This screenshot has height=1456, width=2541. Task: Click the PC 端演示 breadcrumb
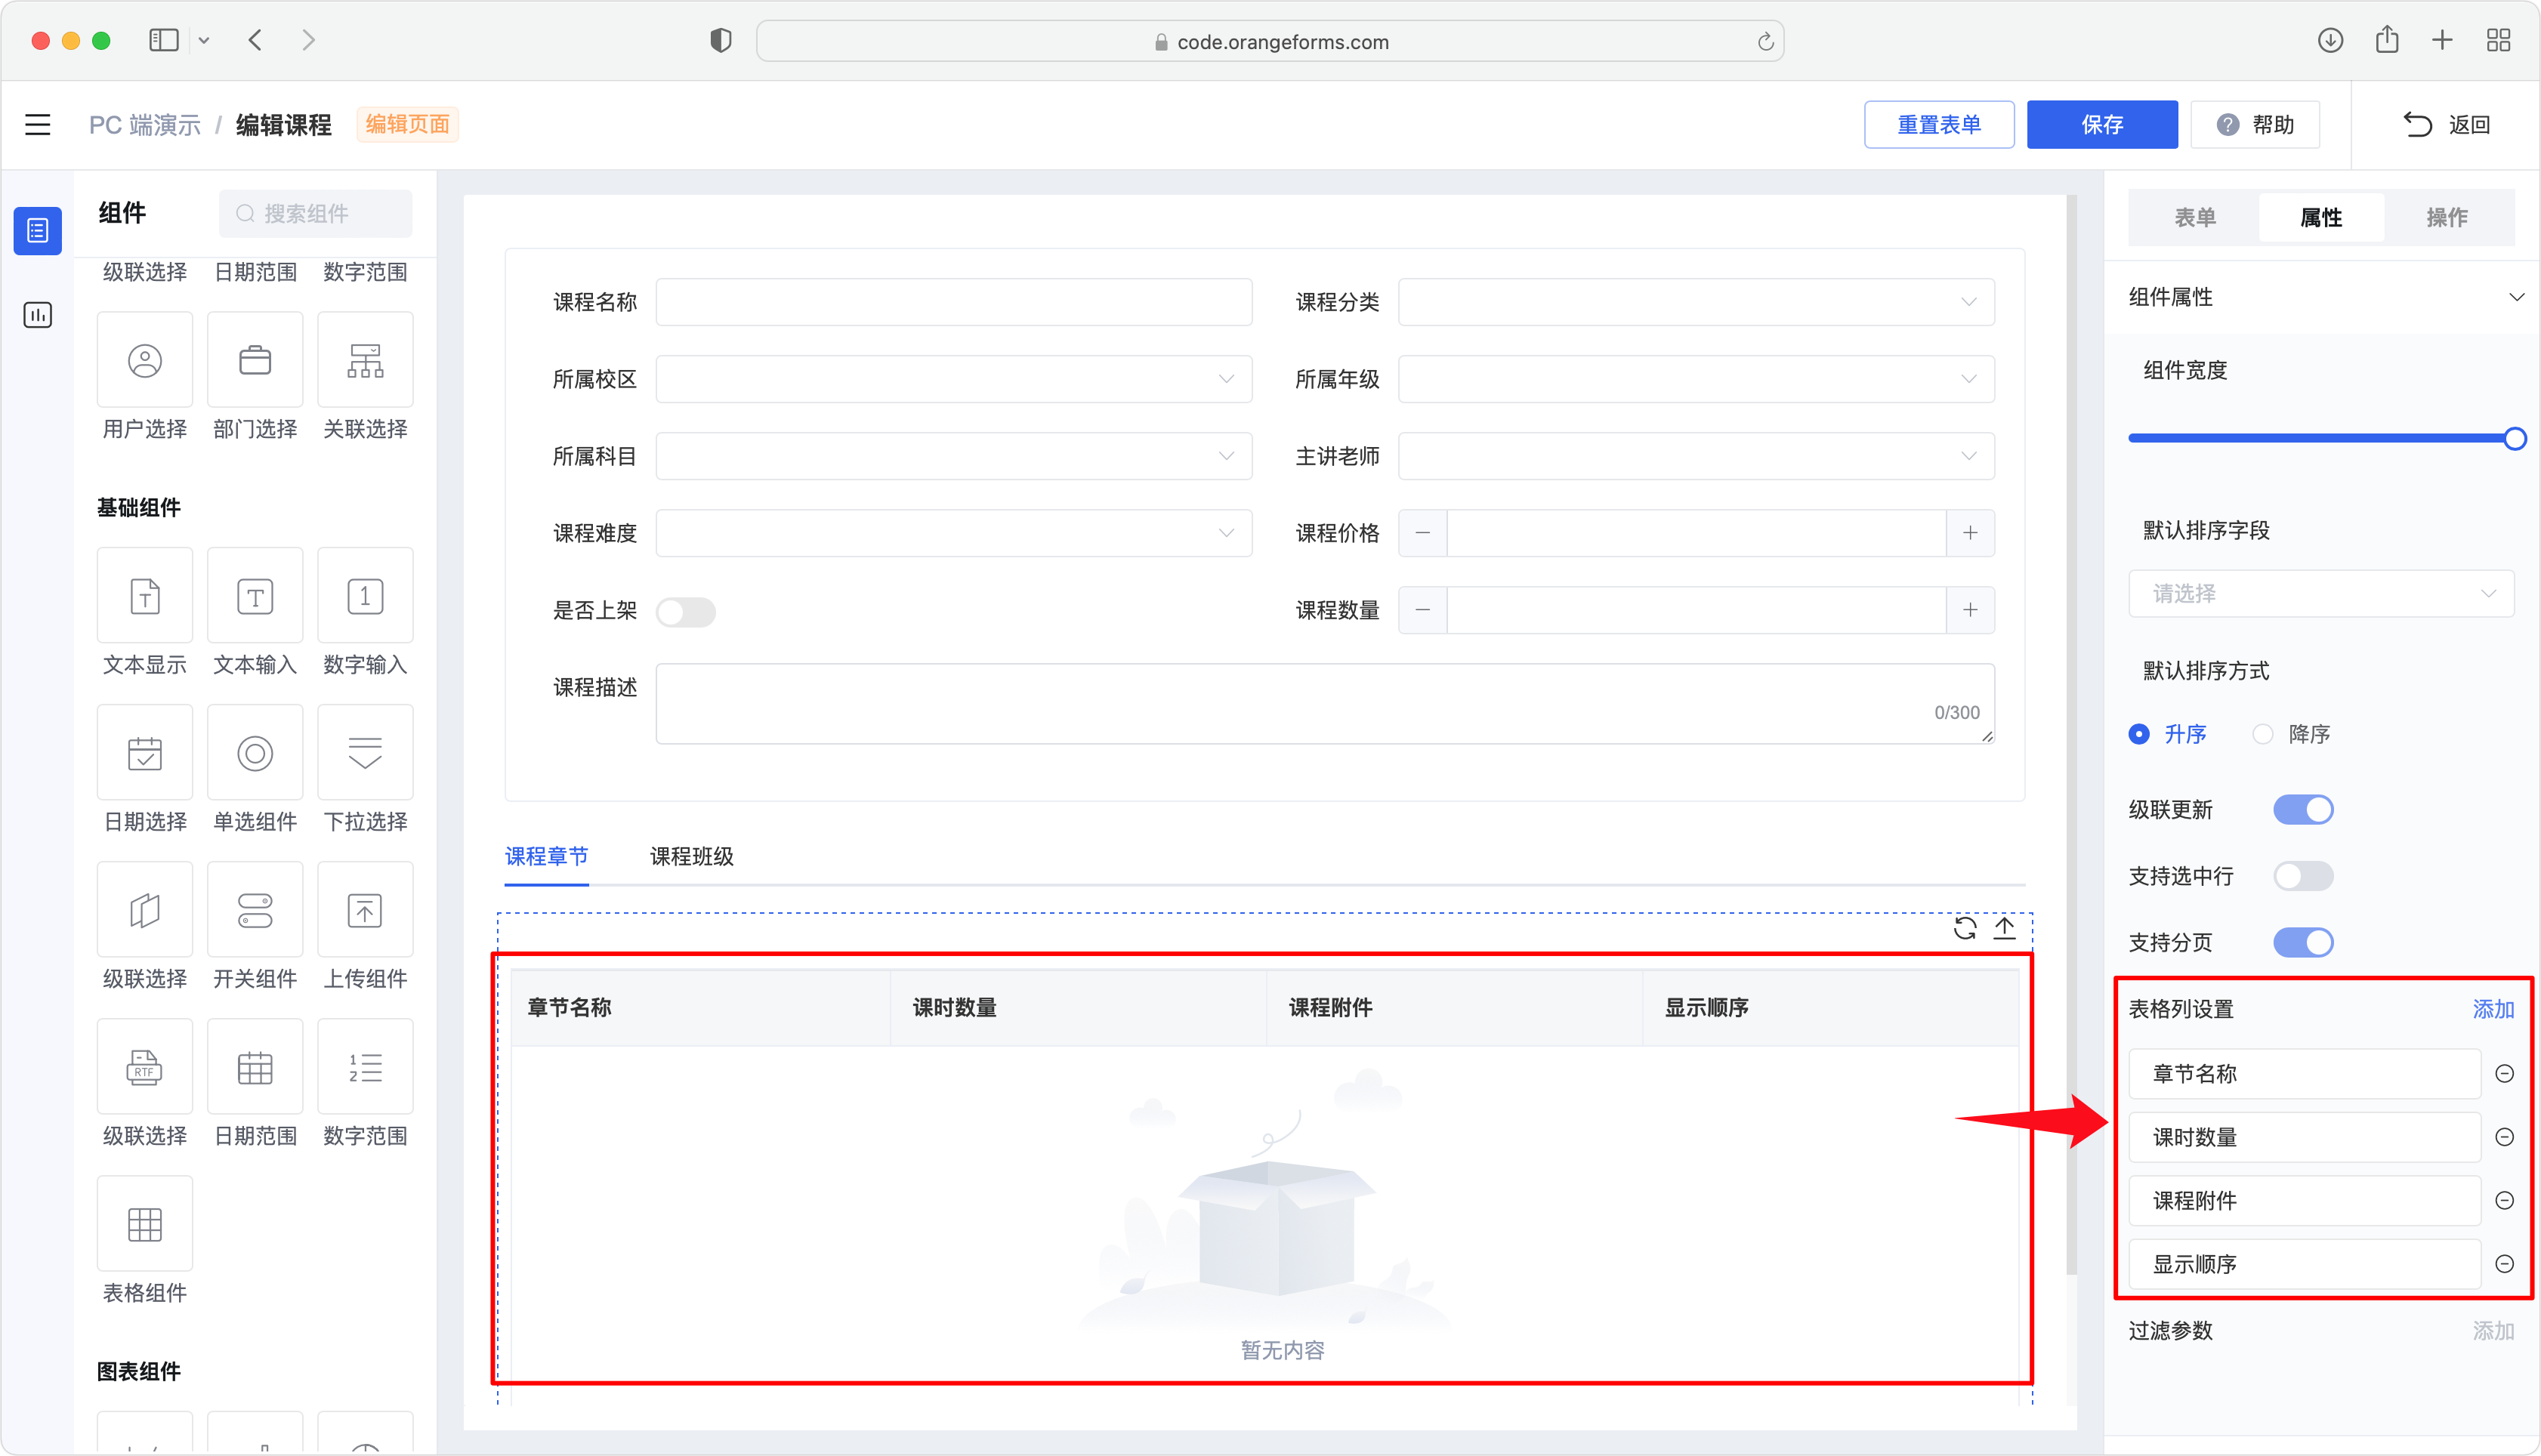[145, 125]
